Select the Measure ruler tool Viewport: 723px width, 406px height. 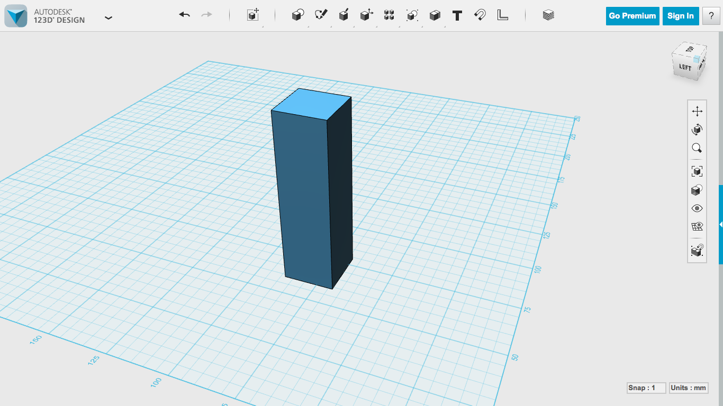click(503, 15)
